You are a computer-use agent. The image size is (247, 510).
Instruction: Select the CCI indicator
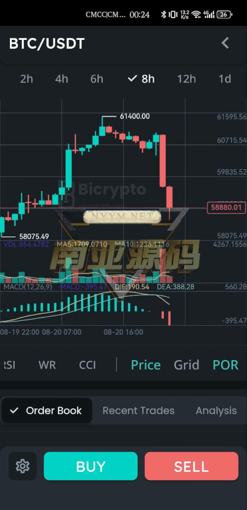click(x=87, y=365)
